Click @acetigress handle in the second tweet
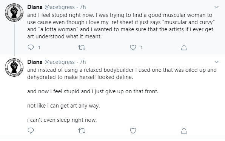The image size is (225, 141). pos(60,62)
